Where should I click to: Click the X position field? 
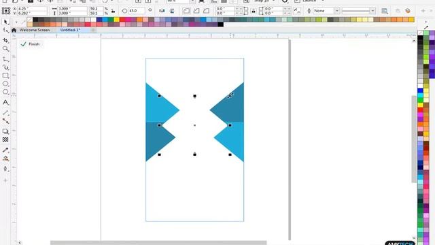[x=32, y=9]
